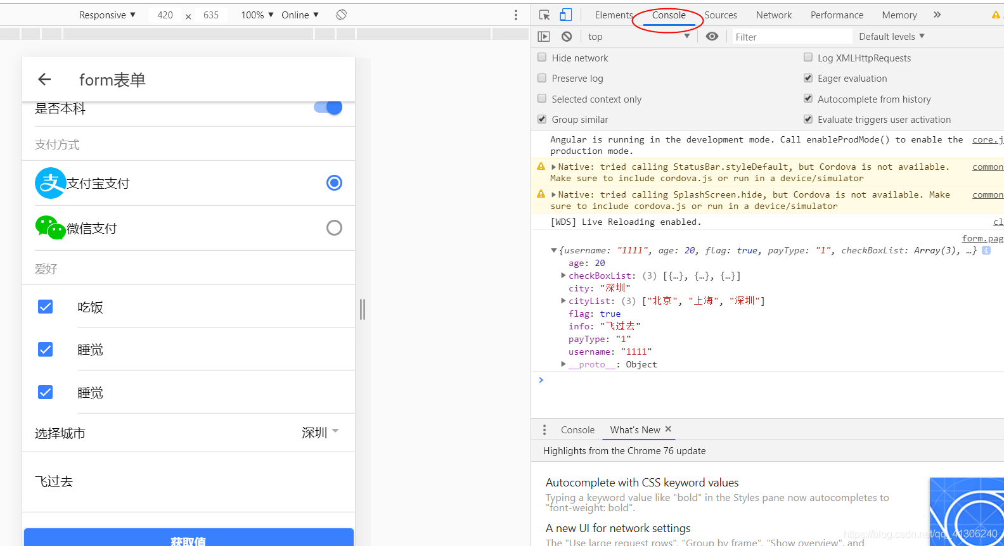1004x546 pixels.
Task: Click the WeChat Pay logo icon
Action: 51,228
